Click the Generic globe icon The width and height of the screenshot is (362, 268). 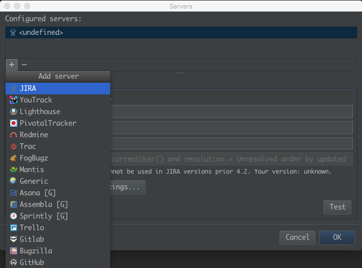[x=13, y=181]
